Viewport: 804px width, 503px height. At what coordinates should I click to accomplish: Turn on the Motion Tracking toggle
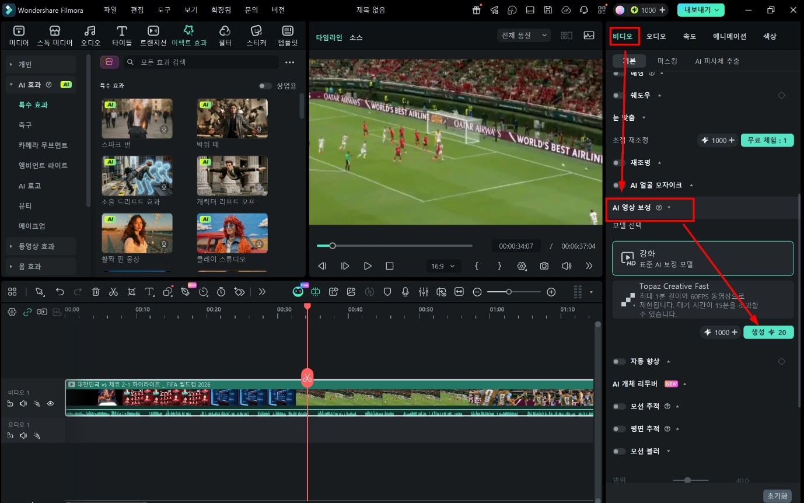pyautogui.click(x=619, y=406)
